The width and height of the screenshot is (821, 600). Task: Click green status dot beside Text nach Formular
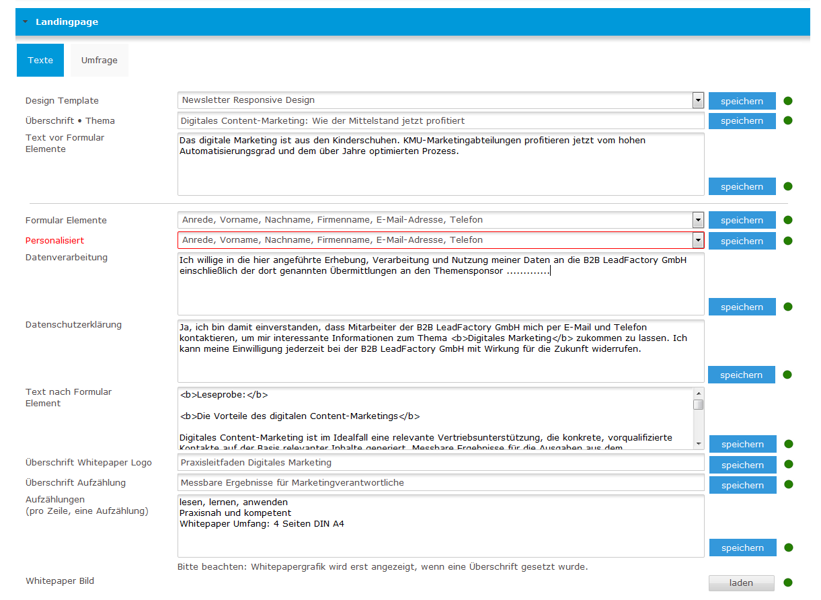tap(788, 444)
